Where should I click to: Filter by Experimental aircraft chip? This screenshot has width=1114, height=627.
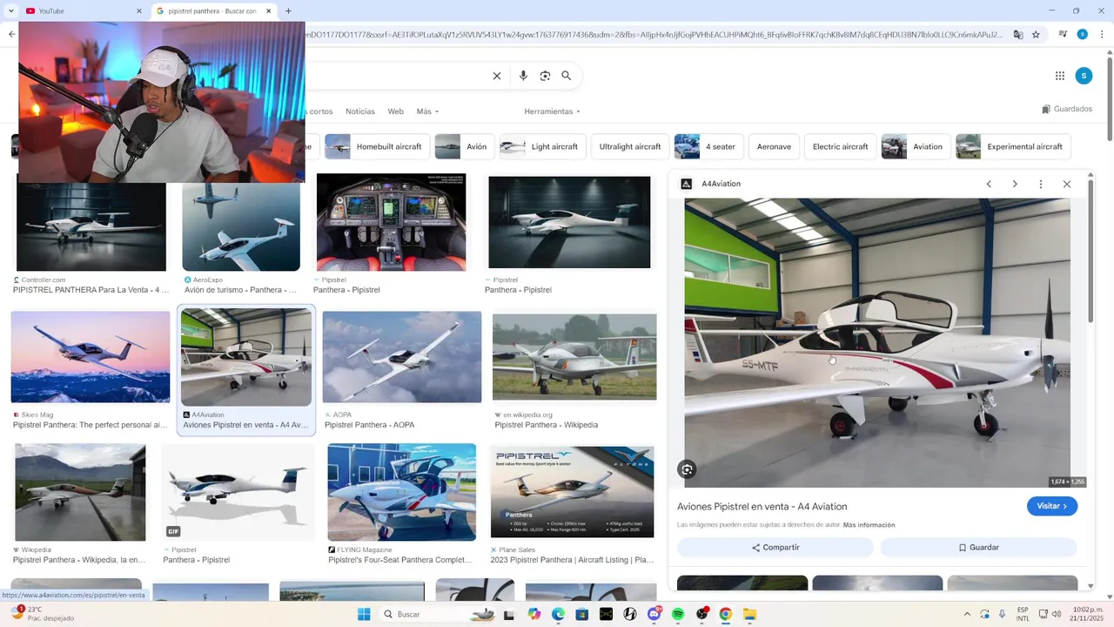coord(1011,146)
